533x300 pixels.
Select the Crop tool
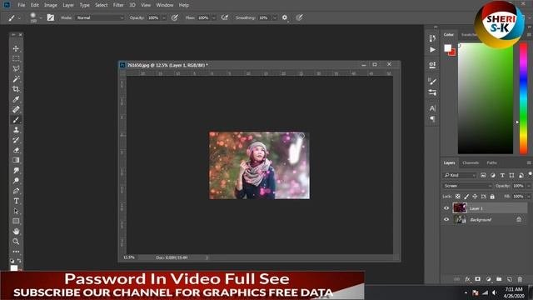(16, 89)
